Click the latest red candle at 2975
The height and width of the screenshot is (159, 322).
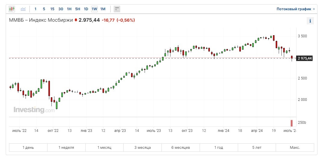292,57
